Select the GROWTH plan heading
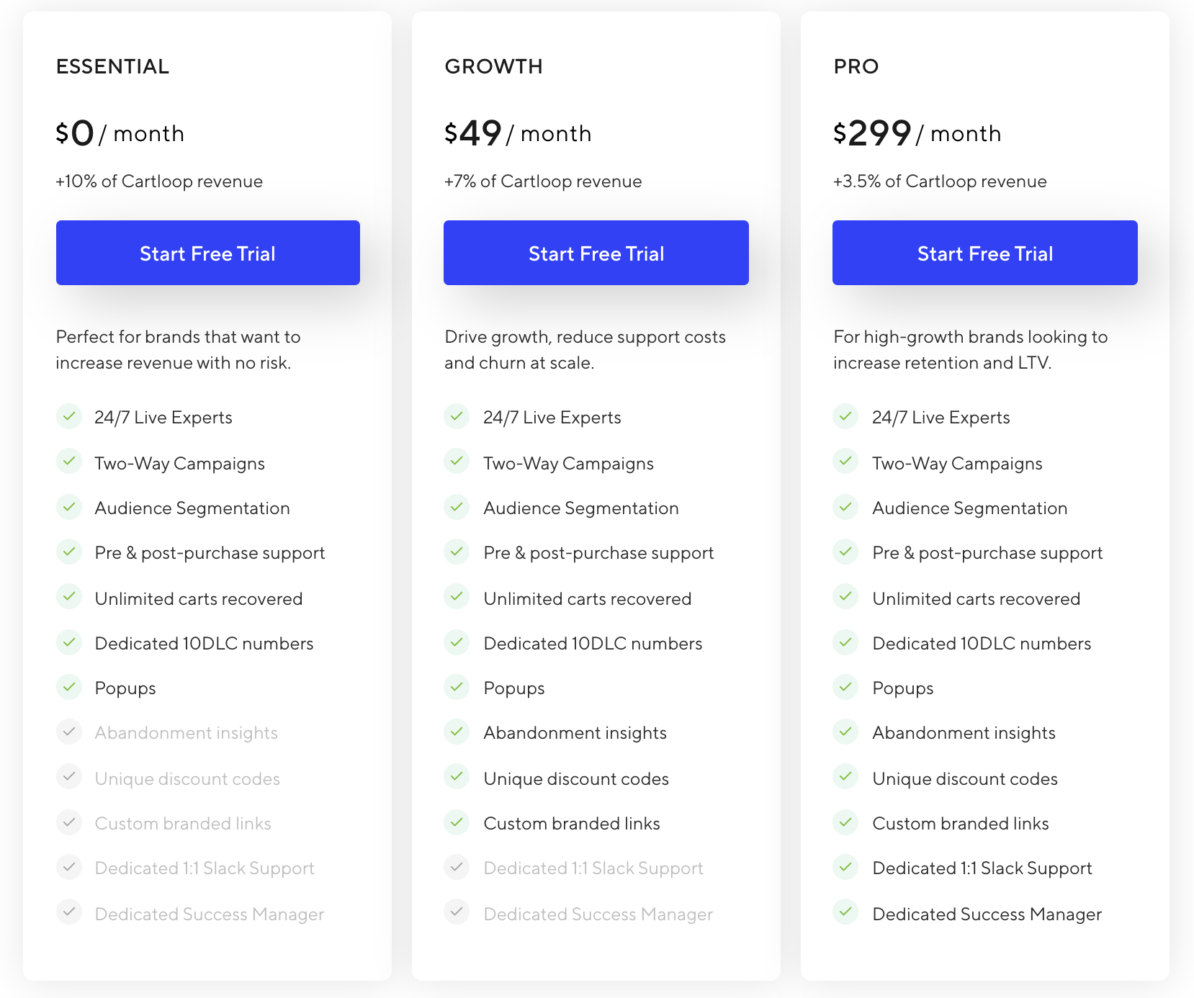This screenshot has width=1194, height=998. [x=494, y=66]
